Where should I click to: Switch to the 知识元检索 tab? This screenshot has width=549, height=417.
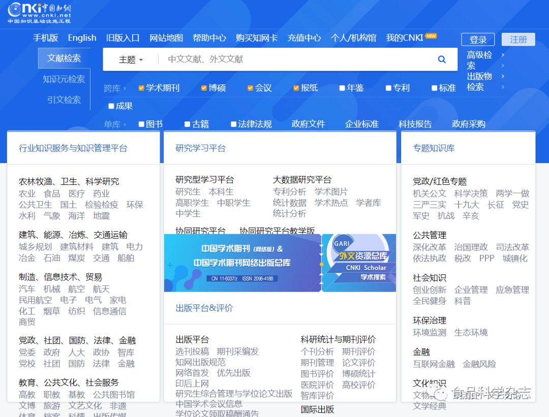[64, 79]
